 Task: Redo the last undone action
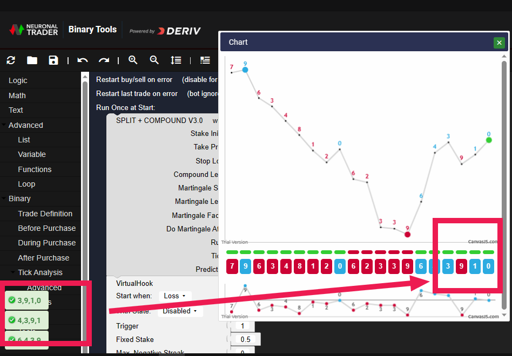click(104, 60)
